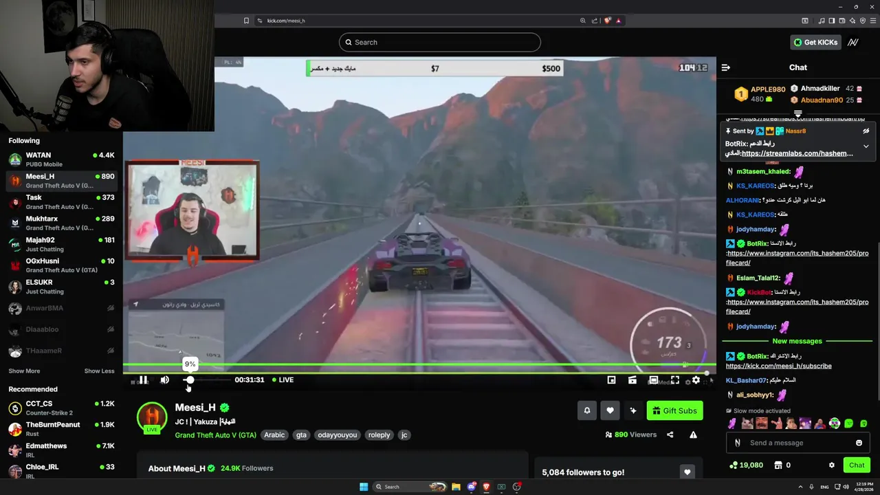Viewport: 880px width, 495px height.
Task: Focus the Send a message field
Action: point(797,443)
